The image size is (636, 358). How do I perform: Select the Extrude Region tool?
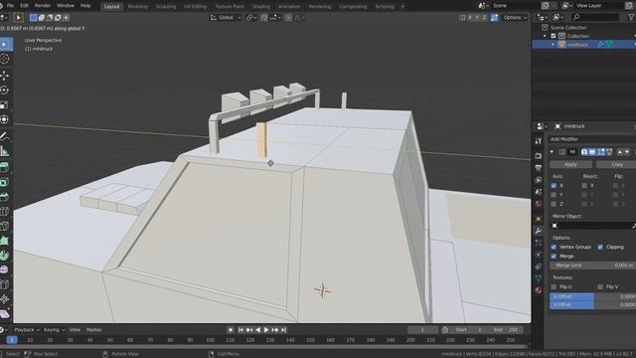(5, 167)
